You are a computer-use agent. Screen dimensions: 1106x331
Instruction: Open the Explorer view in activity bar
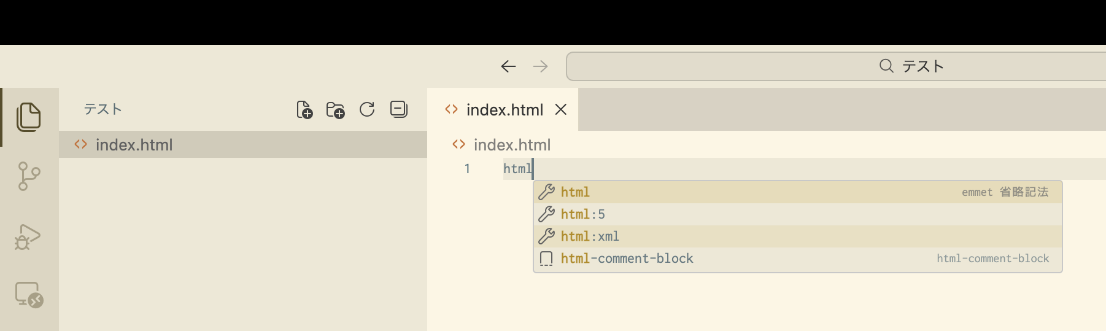tap(29, 117)
